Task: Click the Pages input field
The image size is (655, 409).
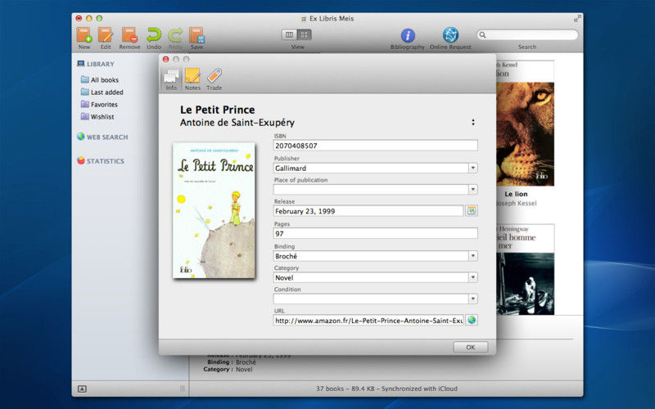Action: click(375, 233)
